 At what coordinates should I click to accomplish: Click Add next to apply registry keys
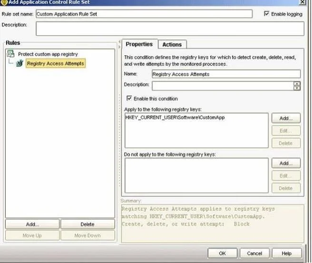tap(286, 118)
